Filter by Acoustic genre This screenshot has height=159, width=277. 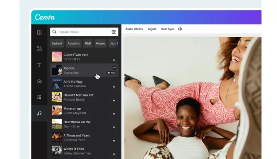(x=73, y=43)
